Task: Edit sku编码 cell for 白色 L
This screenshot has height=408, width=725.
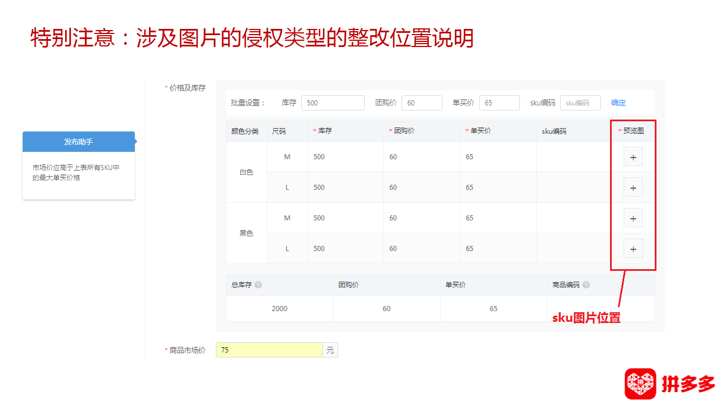Action: (x=574, y=188)
